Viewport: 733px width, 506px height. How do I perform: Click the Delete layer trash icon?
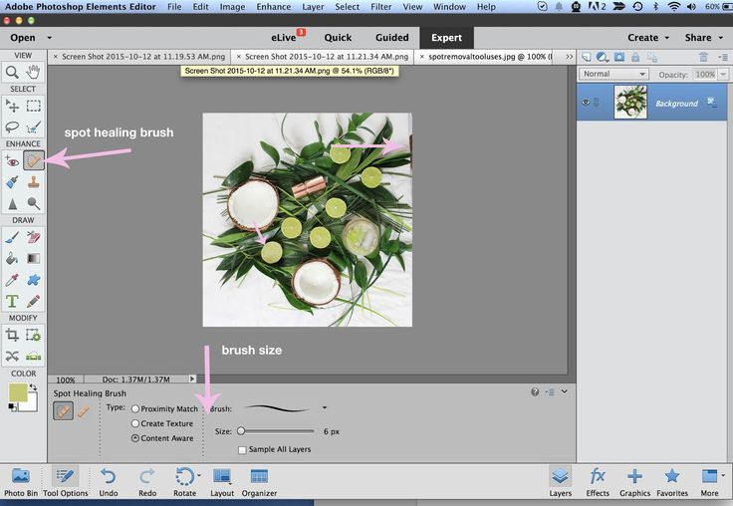(x=705, y=57)
